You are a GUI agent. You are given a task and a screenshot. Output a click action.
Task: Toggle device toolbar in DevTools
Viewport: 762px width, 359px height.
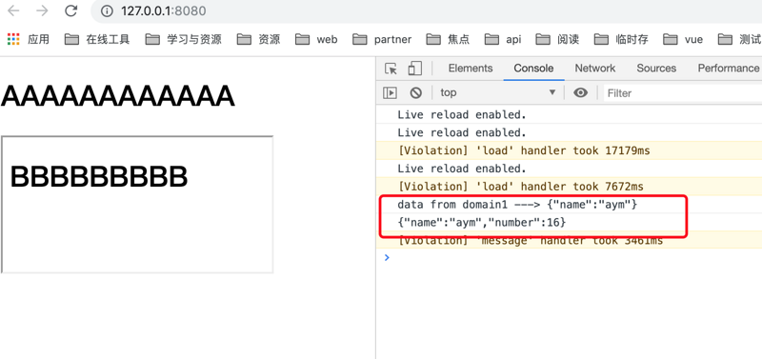[414, 69]
